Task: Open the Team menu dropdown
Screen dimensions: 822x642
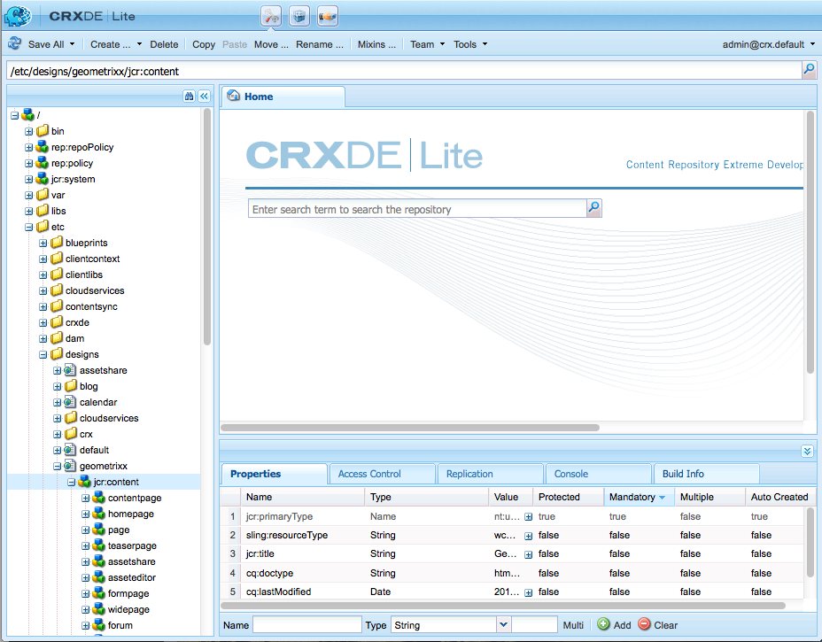Action: click(427, 44)
